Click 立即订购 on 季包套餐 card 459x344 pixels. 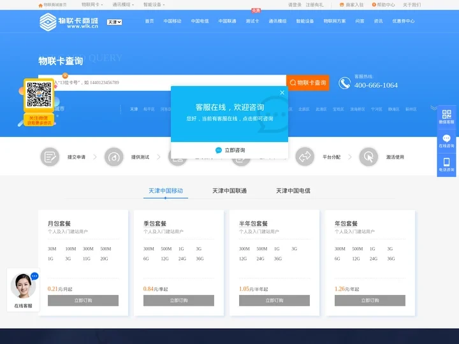point(178,301)
